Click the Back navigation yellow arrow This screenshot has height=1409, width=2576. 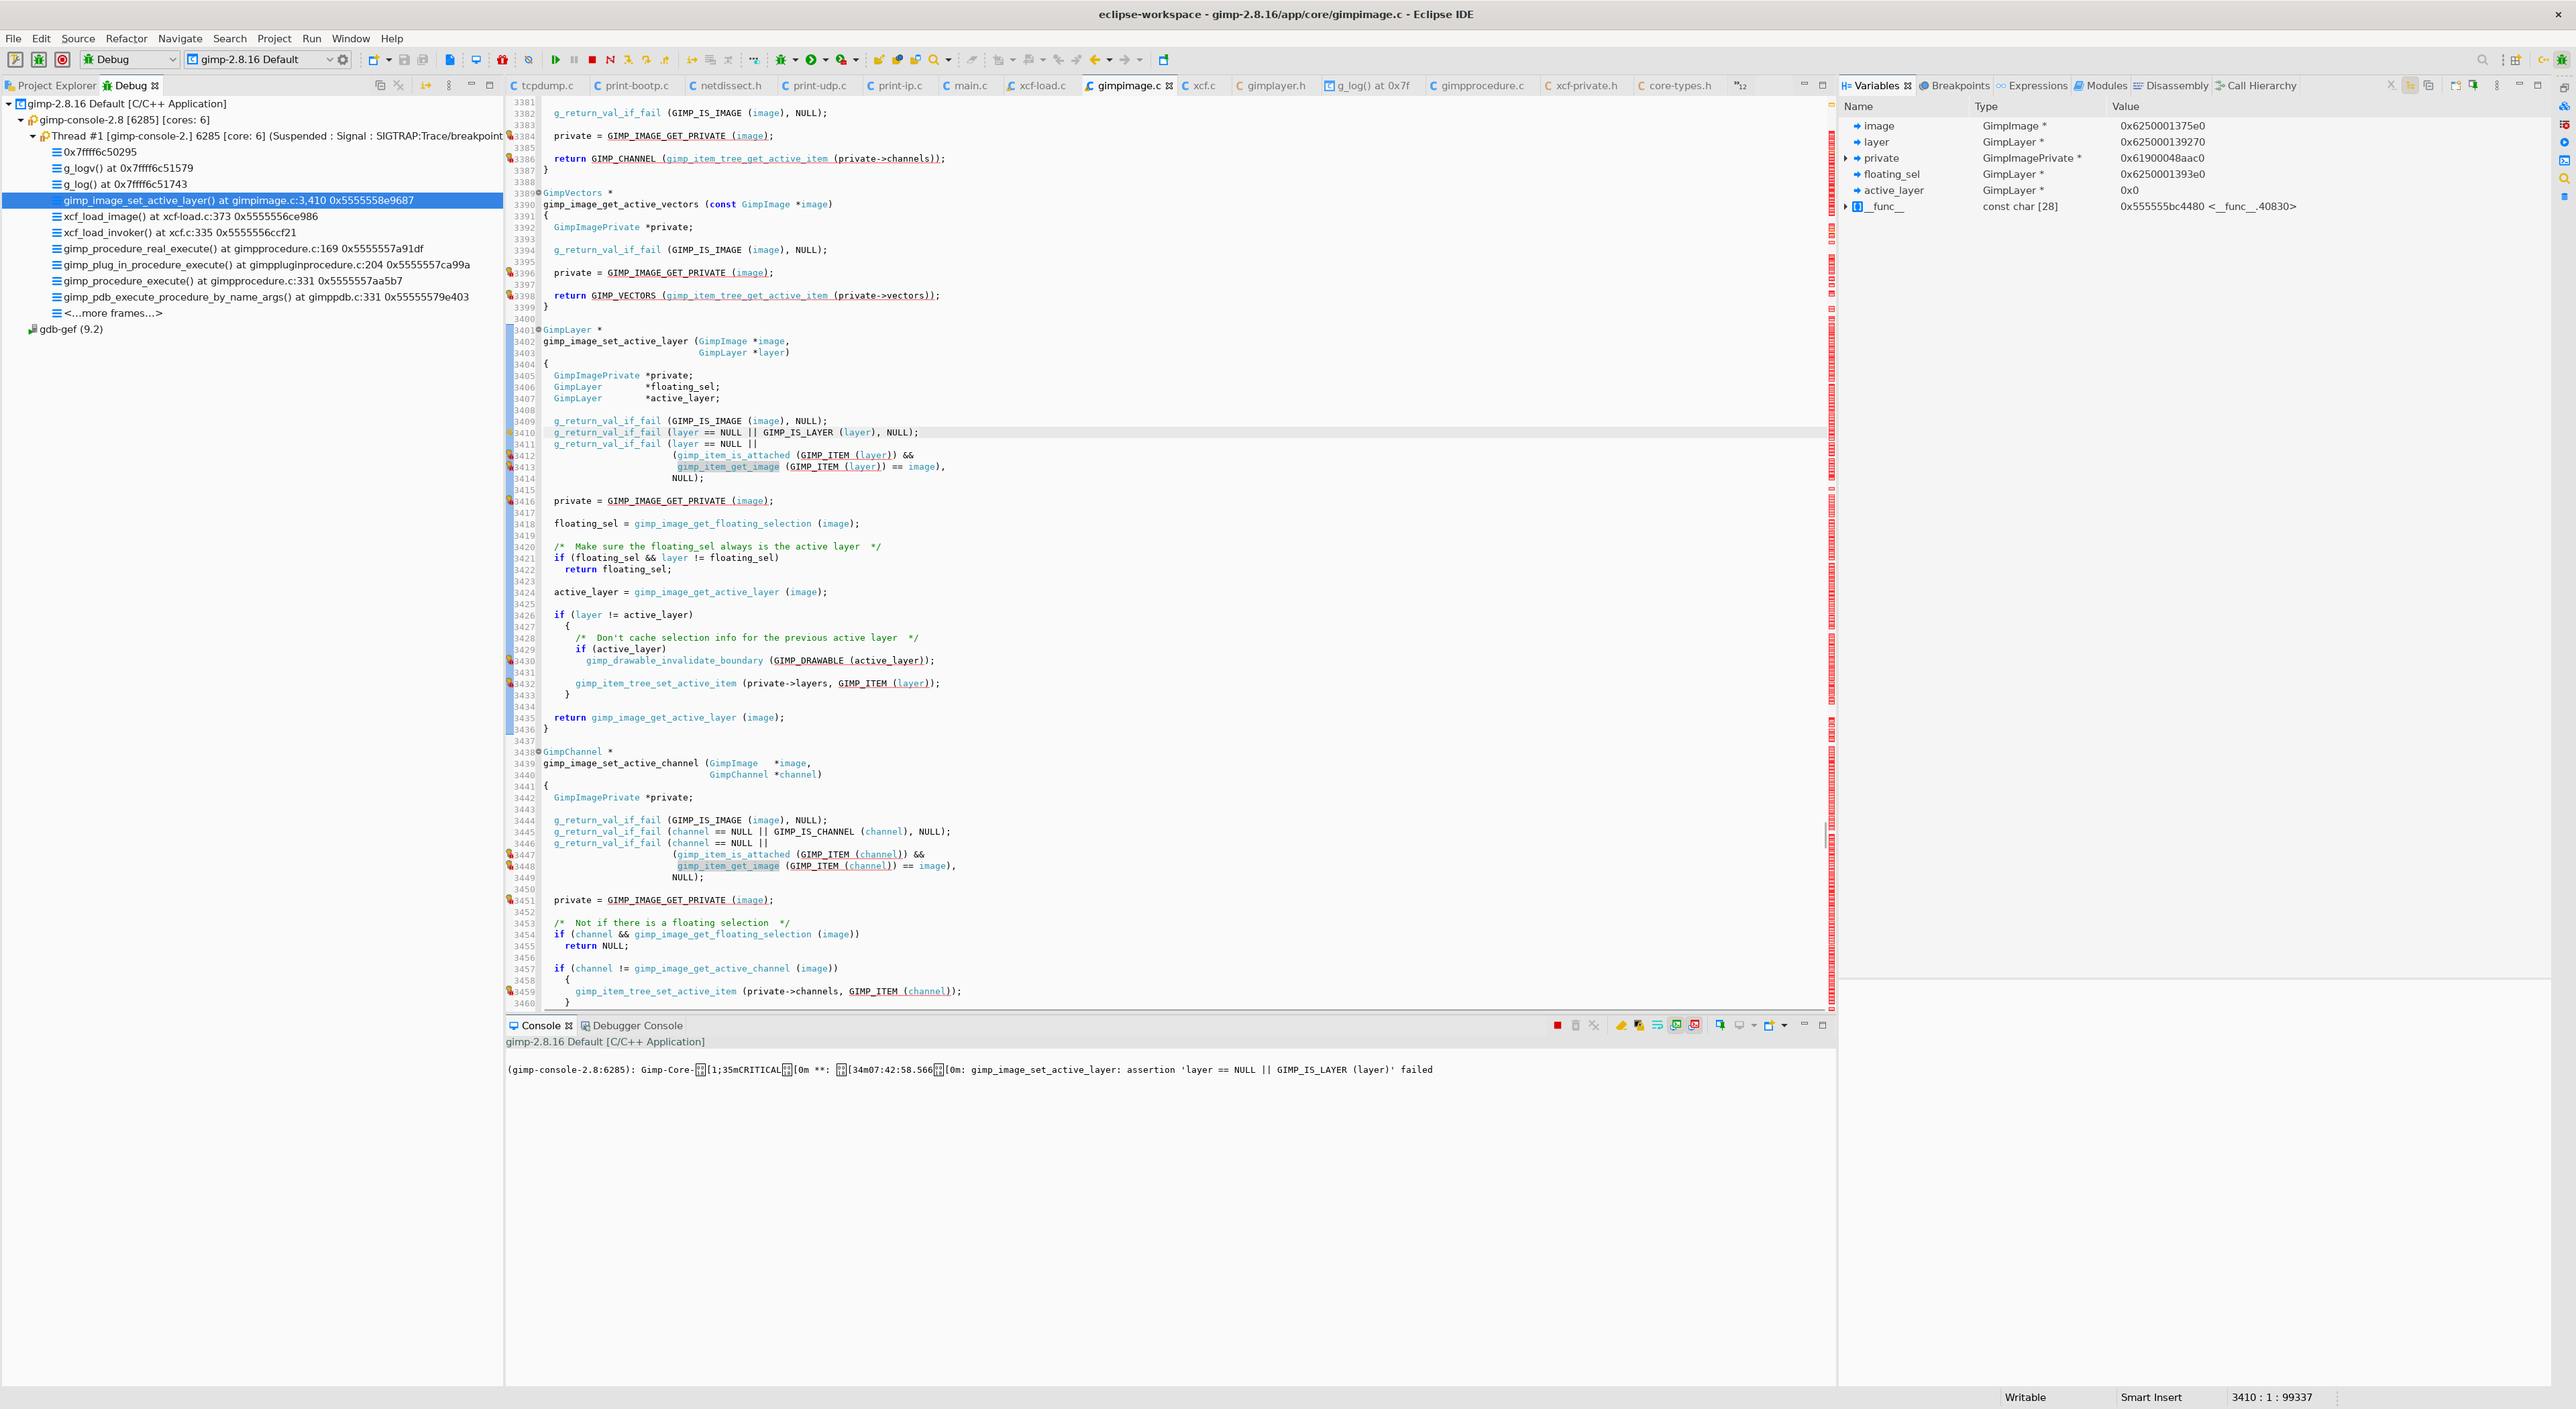coord(1095,60)
